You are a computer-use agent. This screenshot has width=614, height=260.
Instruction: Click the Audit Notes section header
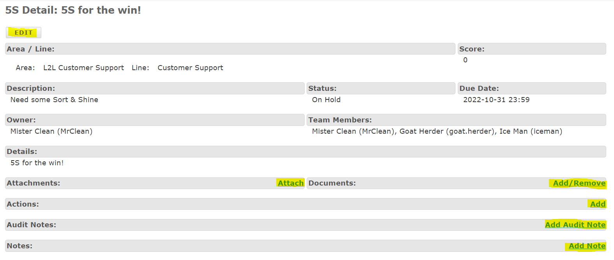point(31,225)
